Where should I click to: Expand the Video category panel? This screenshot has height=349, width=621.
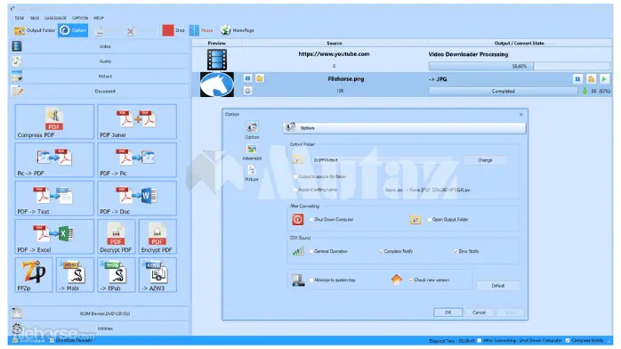100,46
